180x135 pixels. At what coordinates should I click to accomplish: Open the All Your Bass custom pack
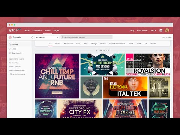(14, 63)
